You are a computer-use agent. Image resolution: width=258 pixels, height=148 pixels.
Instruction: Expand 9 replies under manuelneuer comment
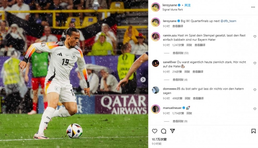click(x=180, y=121)
